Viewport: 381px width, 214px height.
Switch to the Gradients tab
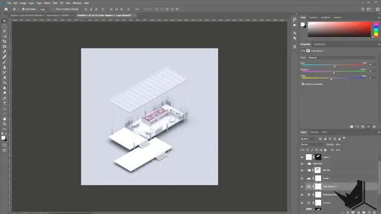325,17
